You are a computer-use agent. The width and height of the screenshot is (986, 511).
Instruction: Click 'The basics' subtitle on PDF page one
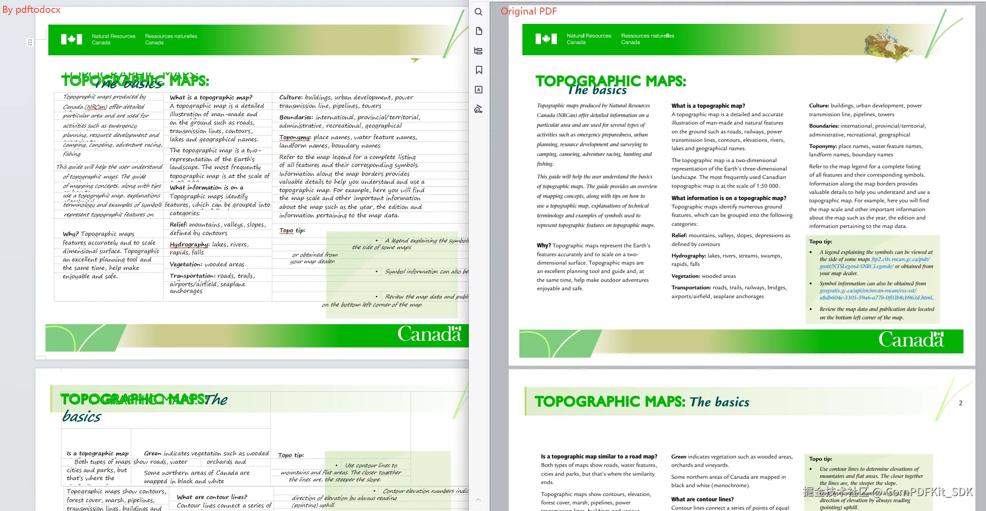[x=598, y=91]
